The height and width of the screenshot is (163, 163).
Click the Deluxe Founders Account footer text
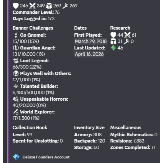(x=46, y=157)
